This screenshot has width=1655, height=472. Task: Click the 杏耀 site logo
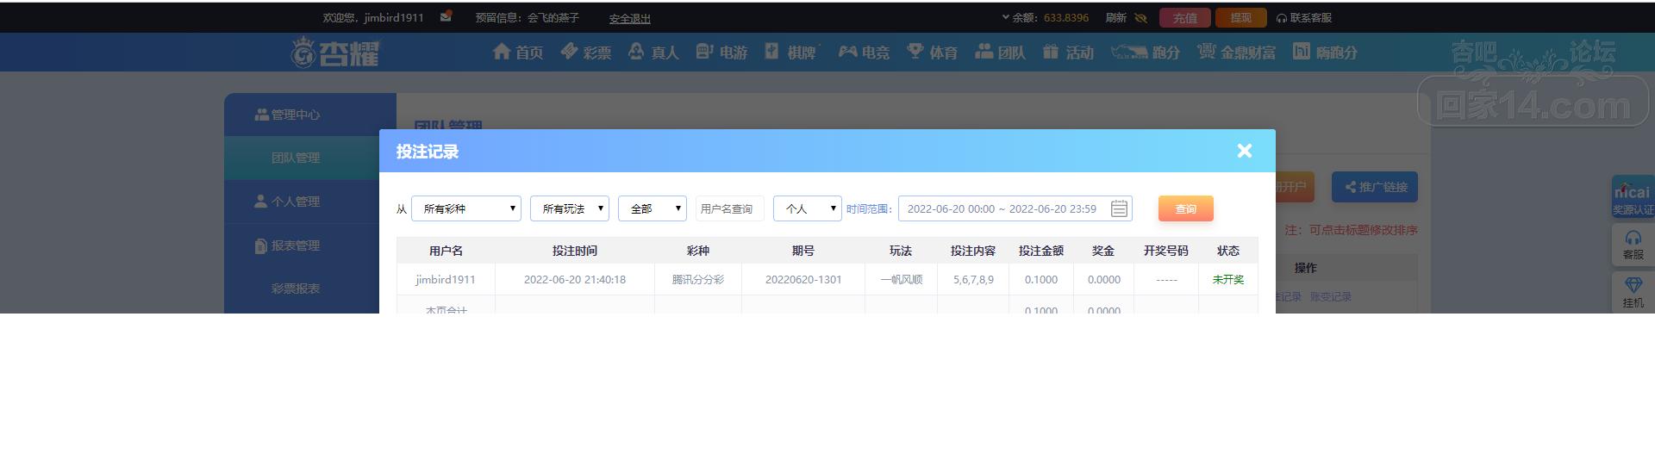335,53
